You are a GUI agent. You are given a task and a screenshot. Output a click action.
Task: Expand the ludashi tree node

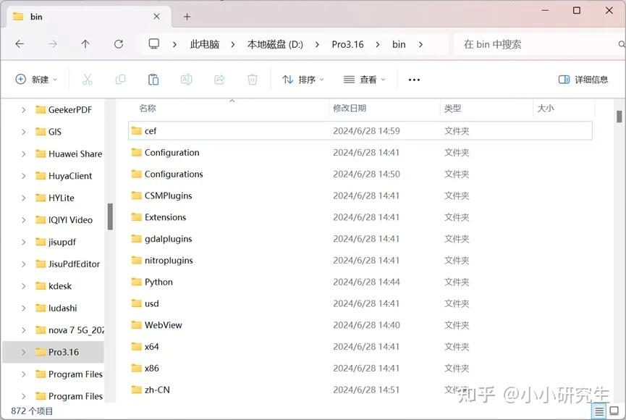click(x=24, y=308)
